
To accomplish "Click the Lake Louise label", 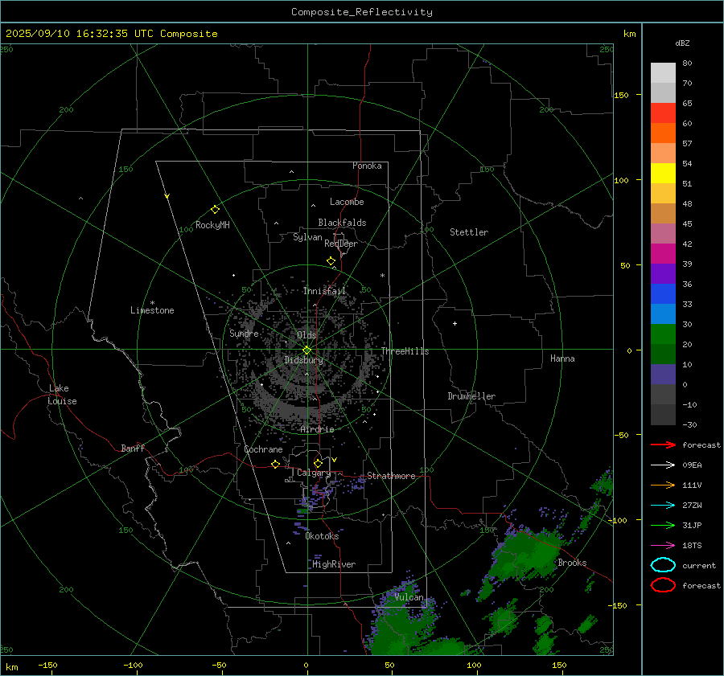I will 62,395.
